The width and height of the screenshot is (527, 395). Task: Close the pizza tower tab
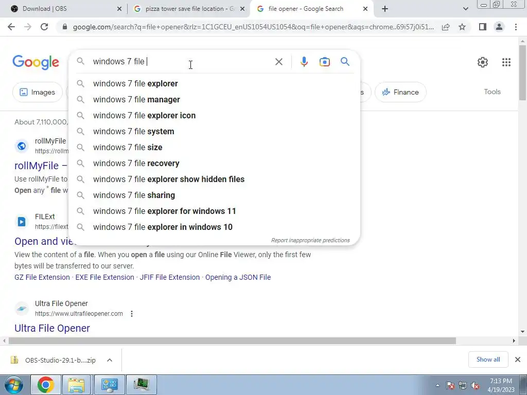(242, 9)
